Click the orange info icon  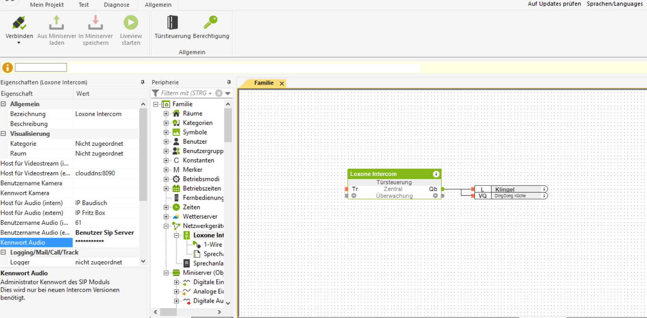point(7,67)
